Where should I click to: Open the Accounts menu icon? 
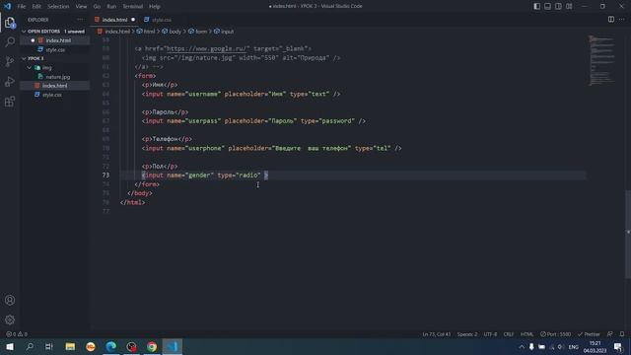coord(10,300)
